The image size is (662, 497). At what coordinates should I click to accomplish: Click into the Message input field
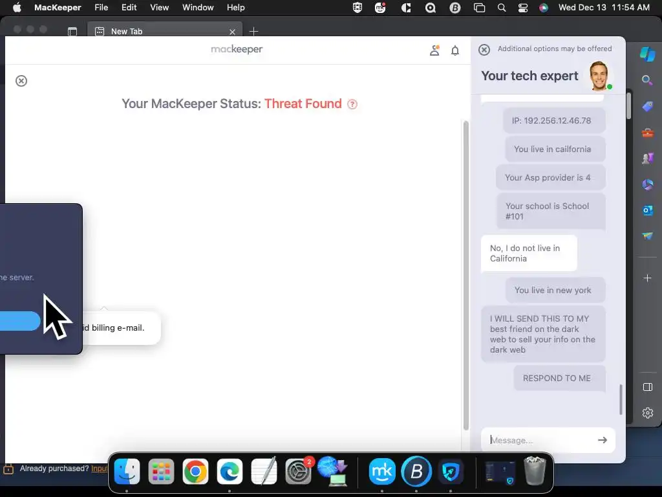click(x=540, y=440)
